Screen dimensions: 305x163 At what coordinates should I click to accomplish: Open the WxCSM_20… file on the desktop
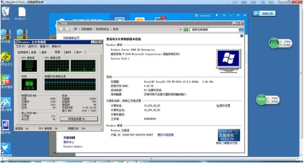click(22, 12)
